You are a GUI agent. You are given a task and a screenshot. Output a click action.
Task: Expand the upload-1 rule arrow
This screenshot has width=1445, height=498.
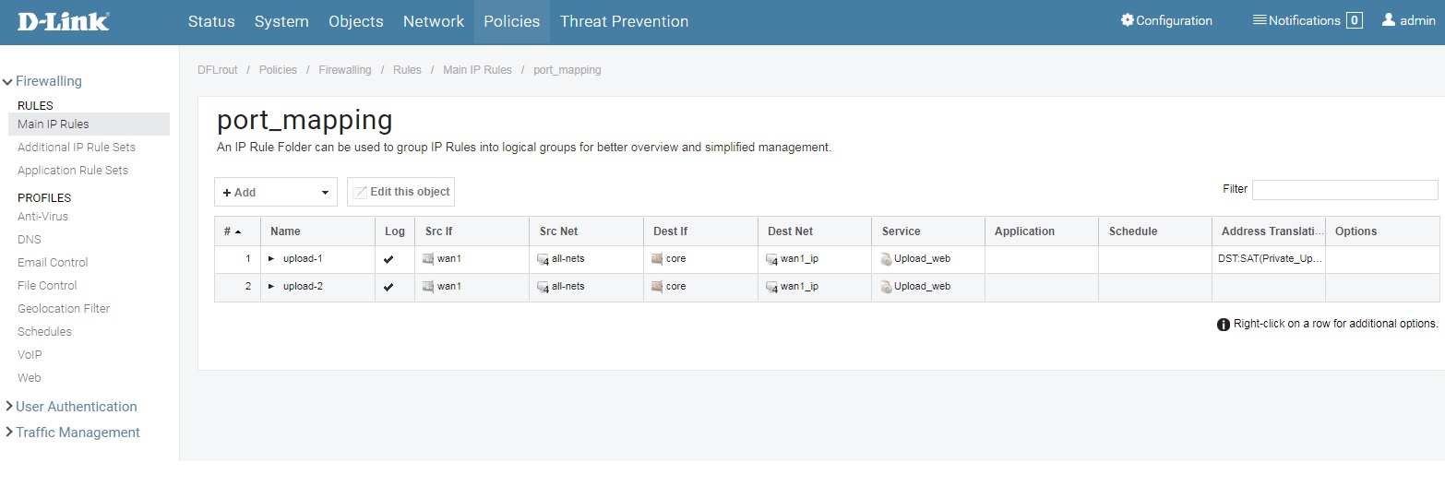(271, 259)
